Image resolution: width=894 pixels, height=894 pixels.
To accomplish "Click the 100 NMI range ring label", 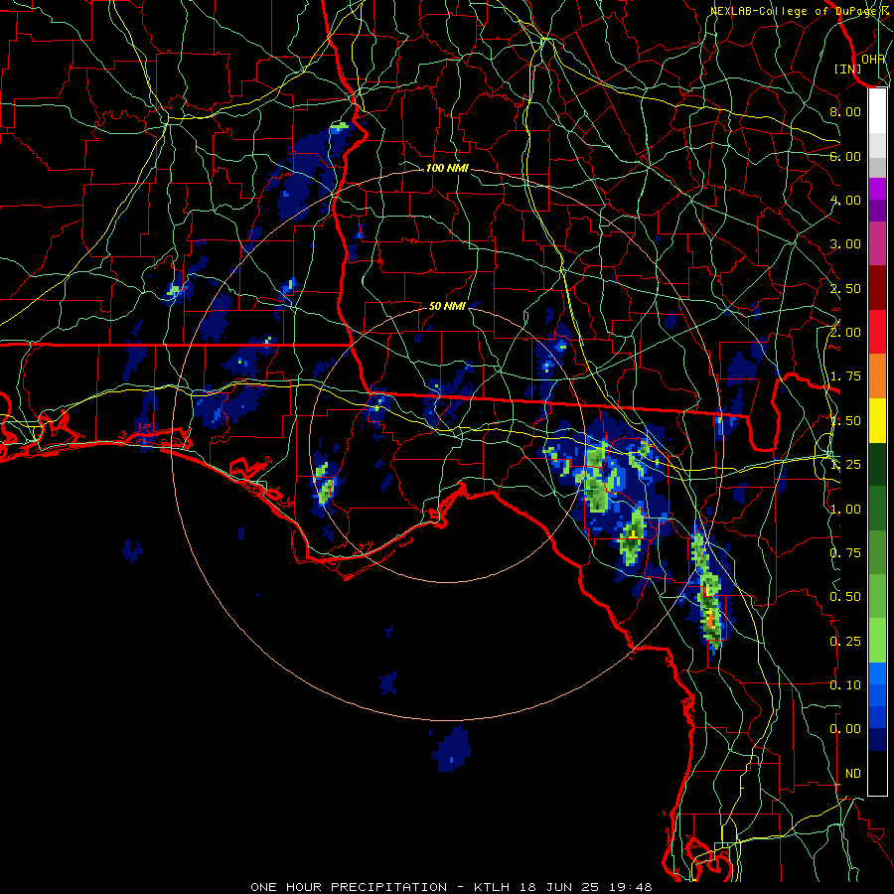I will click(x=447, y=168).
